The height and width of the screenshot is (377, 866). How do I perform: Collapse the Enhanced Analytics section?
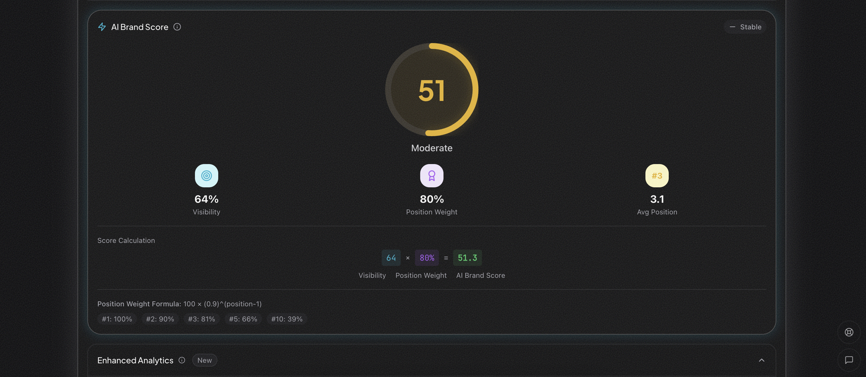click(762, 360)
